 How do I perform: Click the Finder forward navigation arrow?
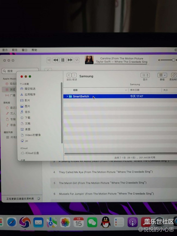[x=74, y=75]
